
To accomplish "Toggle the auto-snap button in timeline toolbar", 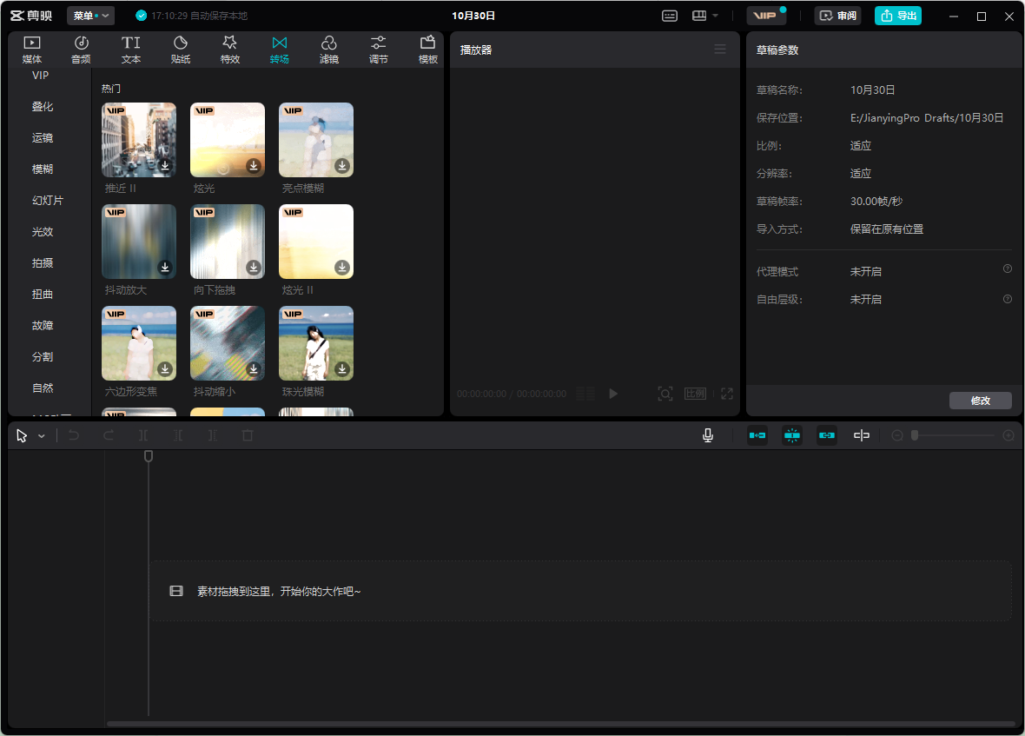I will [792, 435].
